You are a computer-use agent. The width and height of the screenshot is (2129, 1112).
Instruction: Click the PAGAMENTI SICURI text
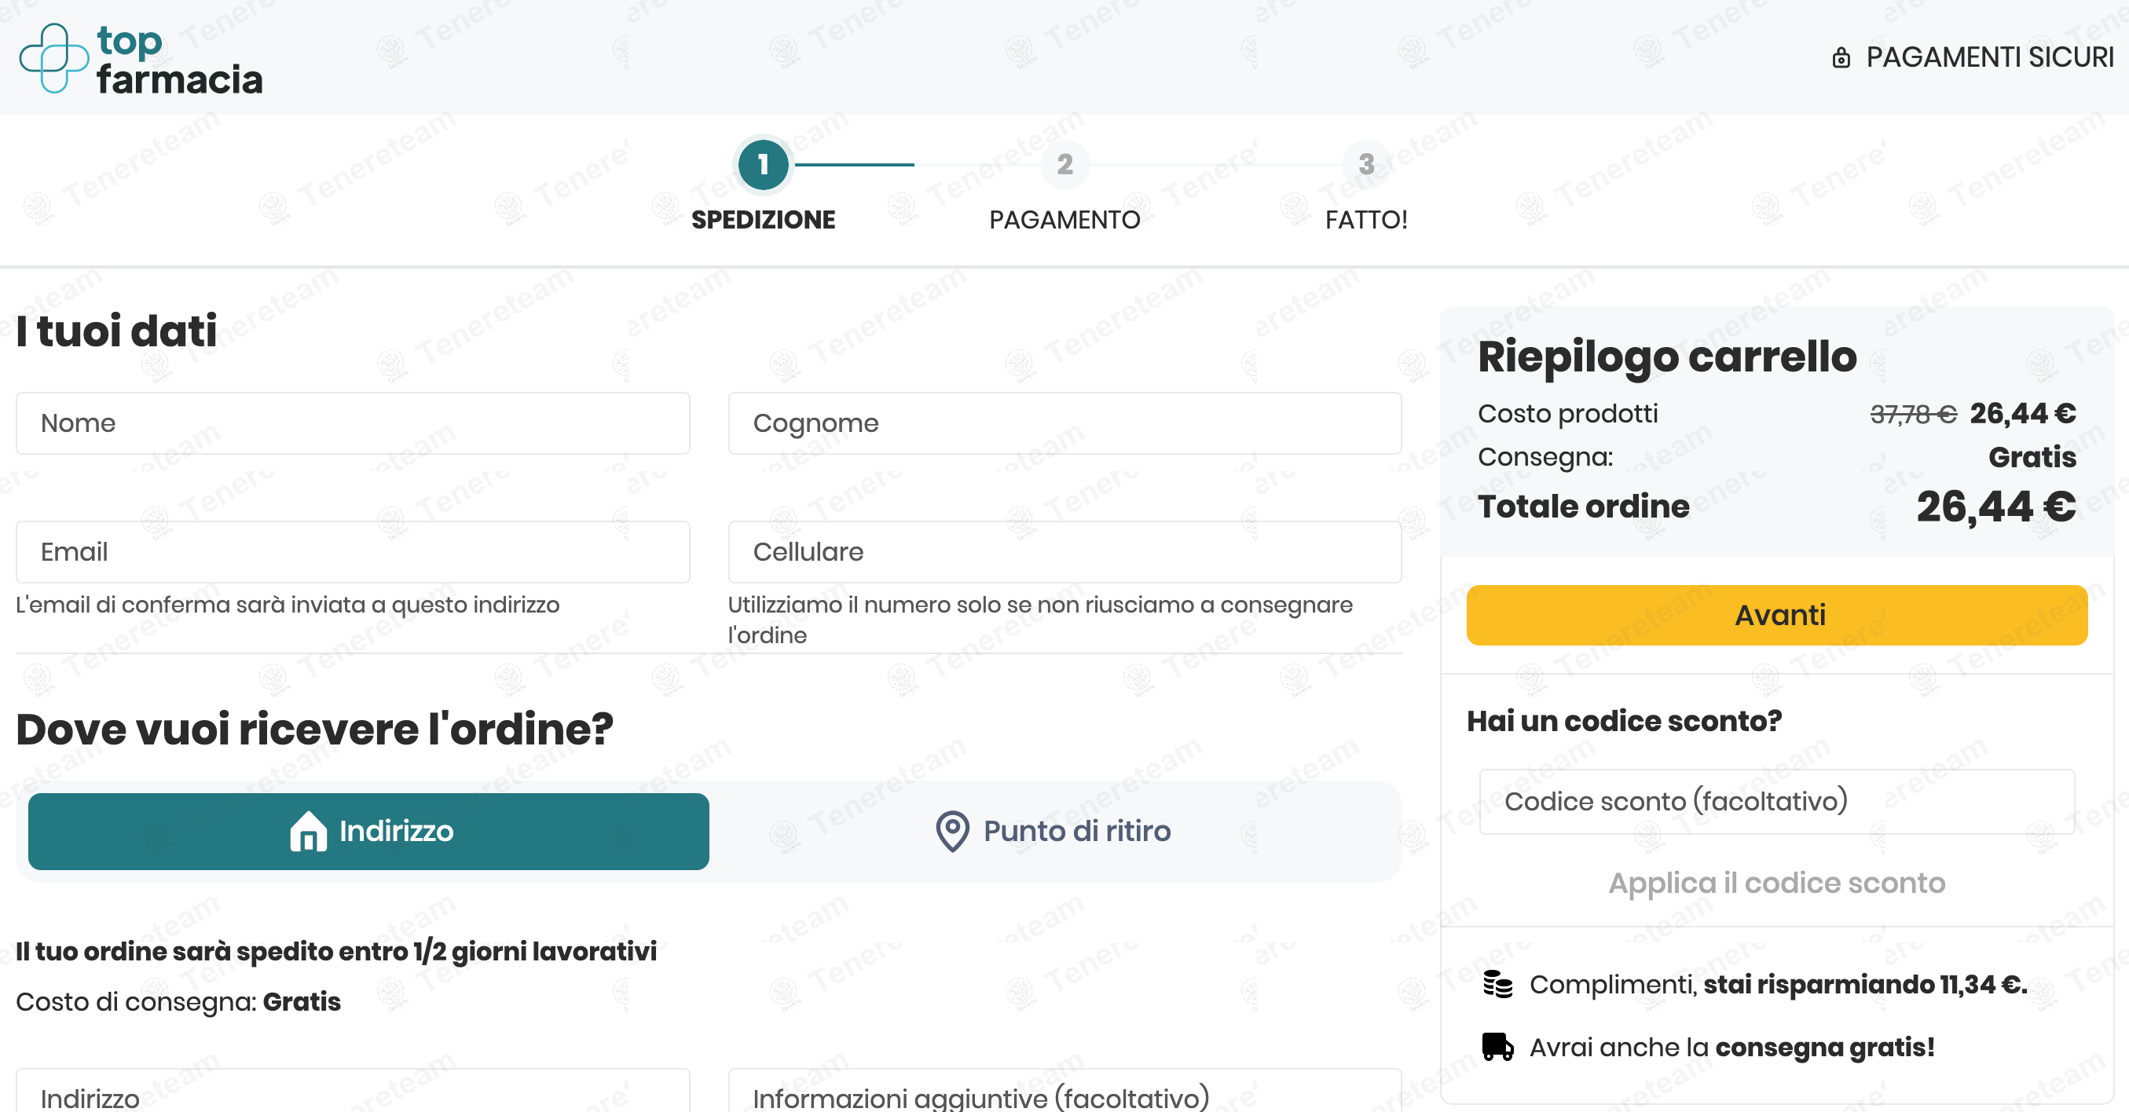tap(1990, 58)
